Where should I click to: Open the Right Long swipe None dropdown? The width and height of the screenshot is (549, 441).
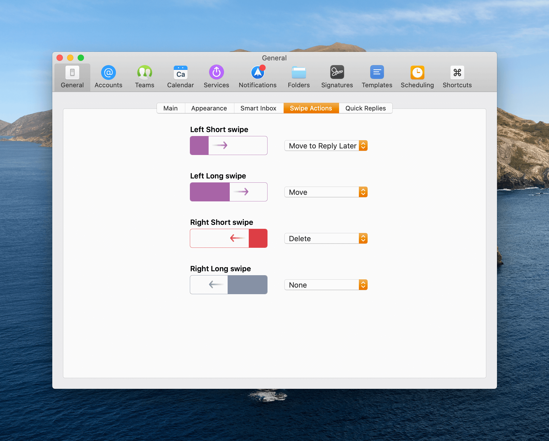pos(326,285)
